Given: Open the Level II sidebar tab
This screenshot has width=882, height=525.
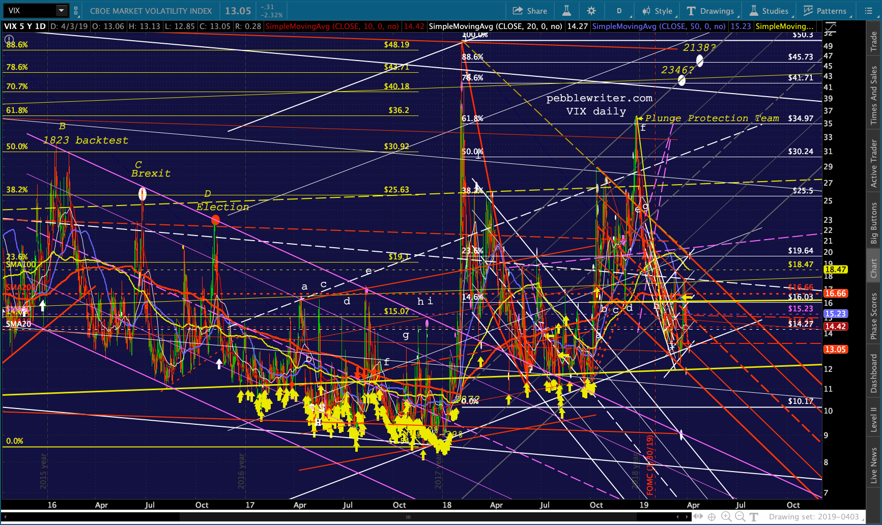Looking at the screenshot, I should tap(874, 419).
